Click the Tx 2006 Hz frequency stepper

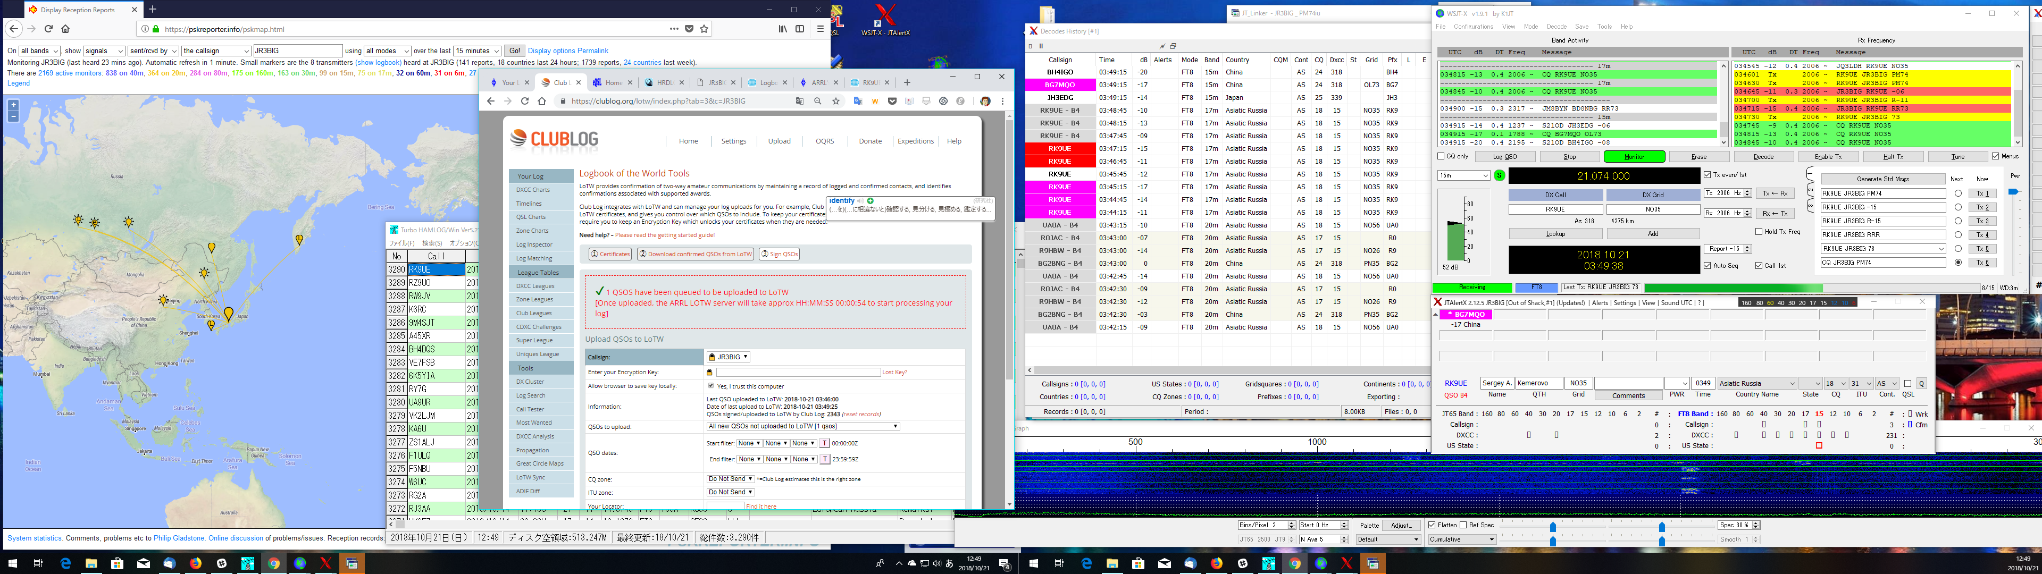(x=1747, y=193)
